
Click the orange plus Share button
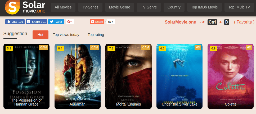(97, 22)
